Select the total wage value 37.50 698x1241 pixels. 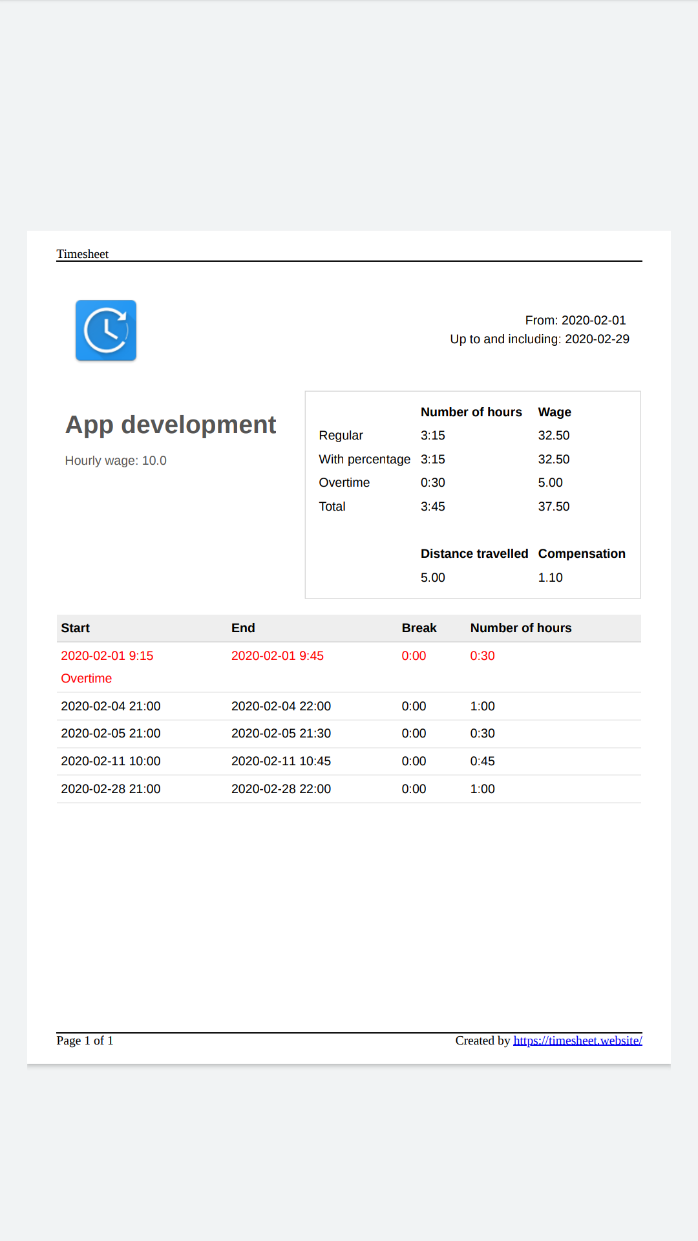tap(554, 506)
